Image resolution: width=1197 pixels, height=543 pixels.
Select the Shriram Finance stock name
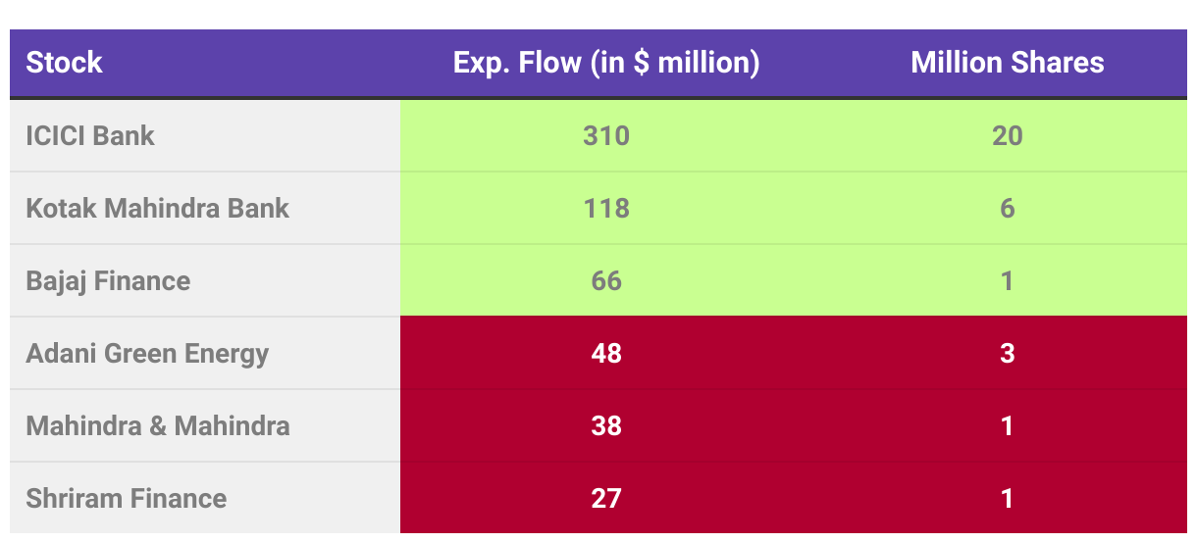(126, 498)
